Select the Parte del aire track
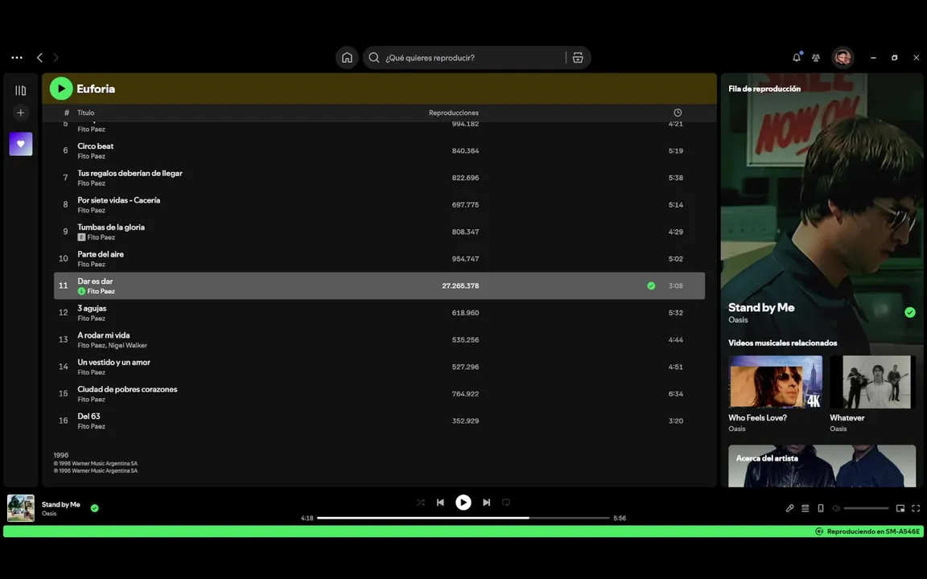Screen dimensions: 927x579 click(379, 259)
